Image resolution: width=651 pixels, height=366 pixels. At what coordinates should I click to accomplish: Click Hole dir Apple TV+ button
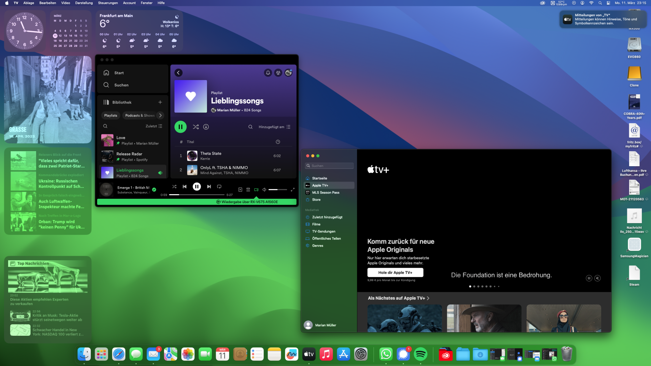pos(395,273)
